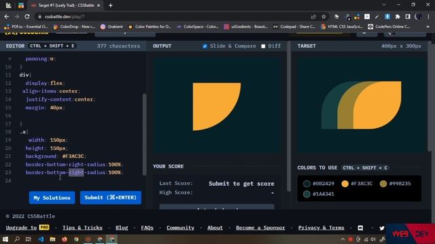Launch VS Code from taskbar

41,239
